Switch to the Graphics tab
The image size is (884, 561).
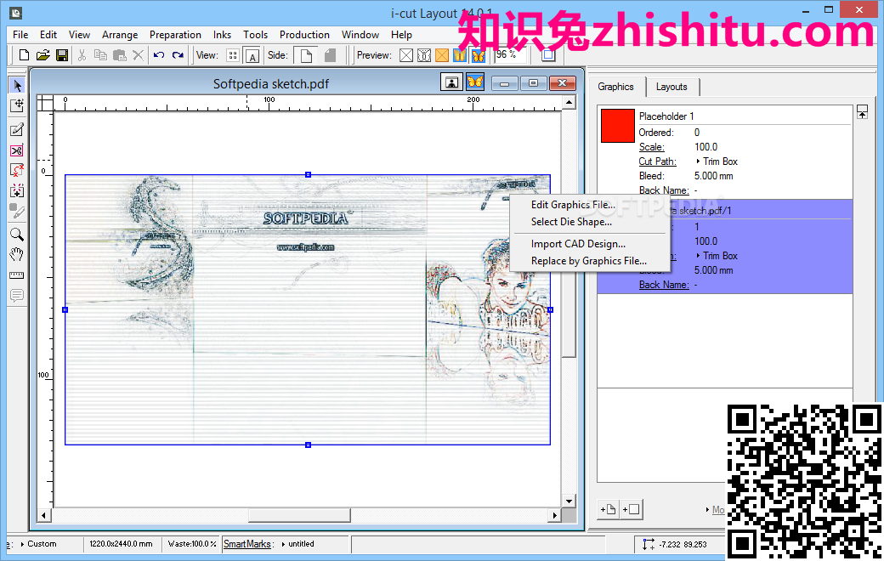tap(615, 86)
